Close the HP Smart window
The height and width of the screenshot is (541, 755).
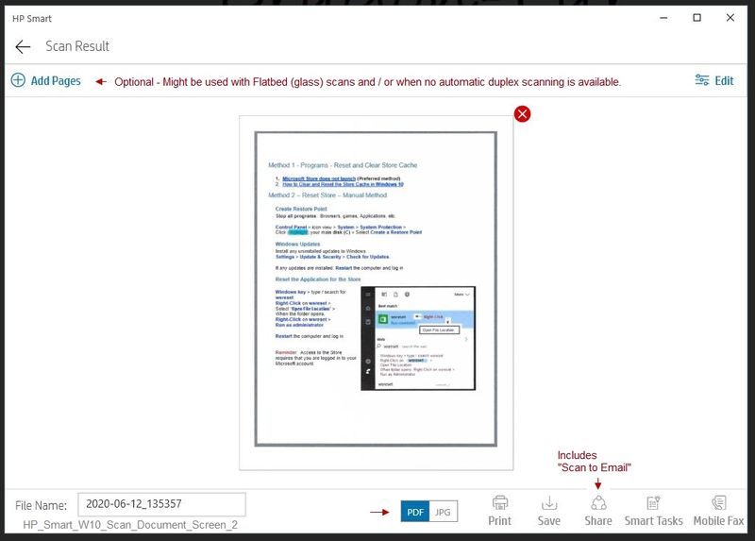(x=730, y=18)
